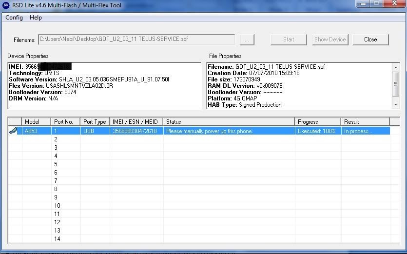
Task: Click the DRM Version N/A line
Action: coord(34,98)
